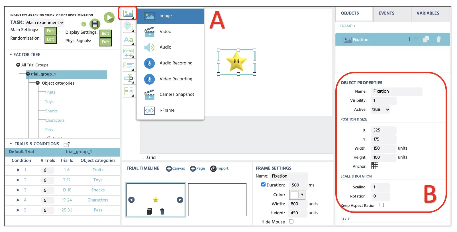Image resolution: width=457 pixels, height=232 pixels.
Task: Open the text object Aa toolbar icon
Action: 128,40
